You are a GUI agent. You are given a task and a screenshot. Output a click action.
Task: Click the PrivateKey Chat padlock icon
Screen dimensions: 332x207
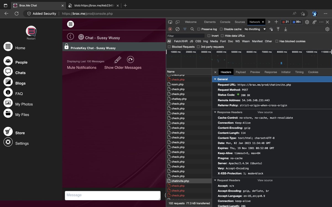click(x=66, y=46)
